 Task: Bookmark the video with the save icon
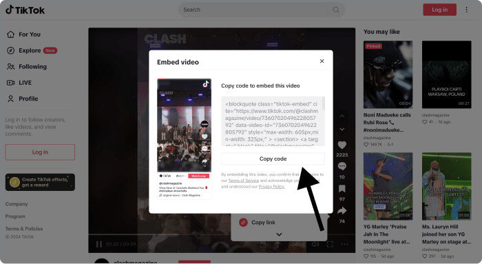click(342, 189)
